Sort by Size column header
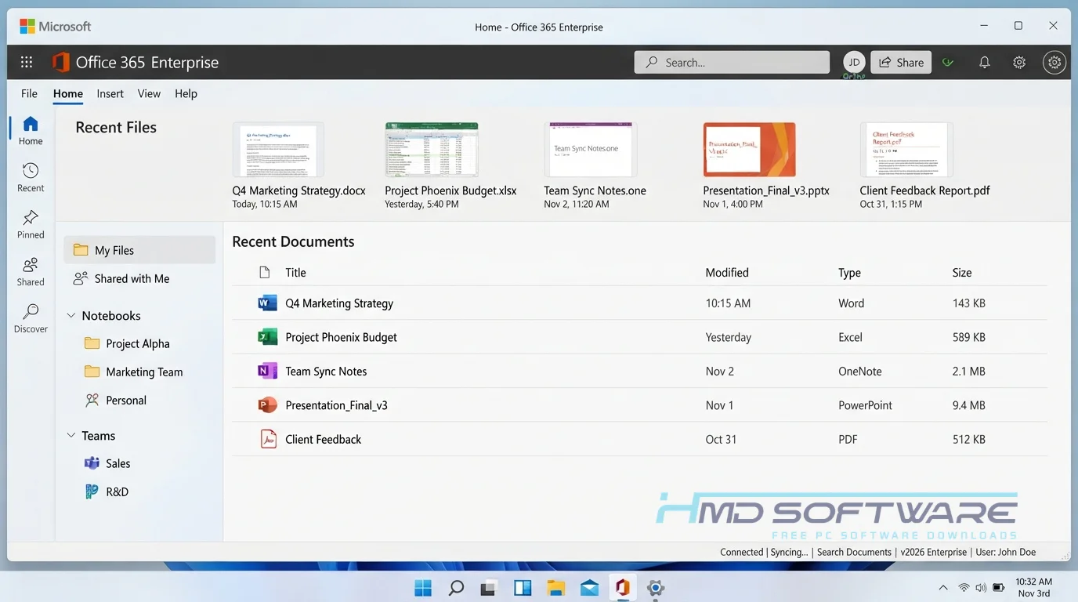Image resolution: width=1078 pixels, height=602 pixels. 962,273
